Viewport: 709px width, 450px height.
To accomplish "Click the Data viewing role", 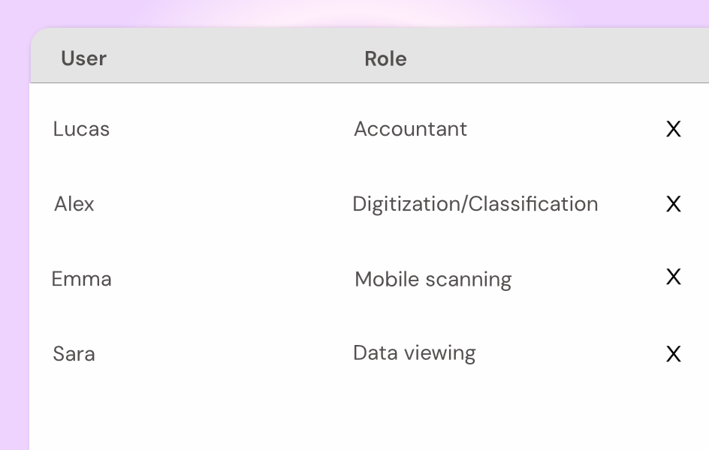I will coord(414,353).
